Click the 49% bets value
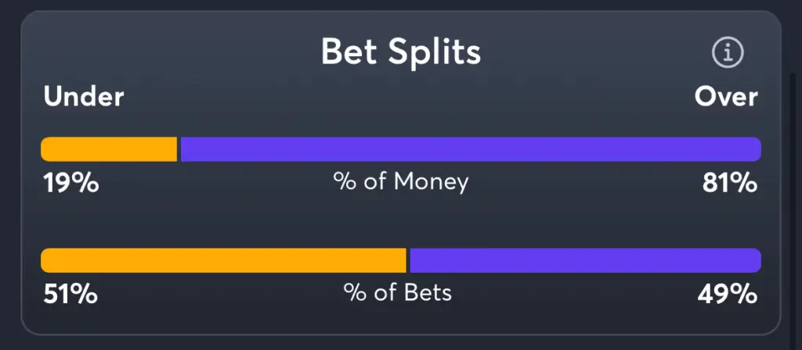The width and height of the screenshot is (802, 350). pyautogui.click(x=728, y=294)
